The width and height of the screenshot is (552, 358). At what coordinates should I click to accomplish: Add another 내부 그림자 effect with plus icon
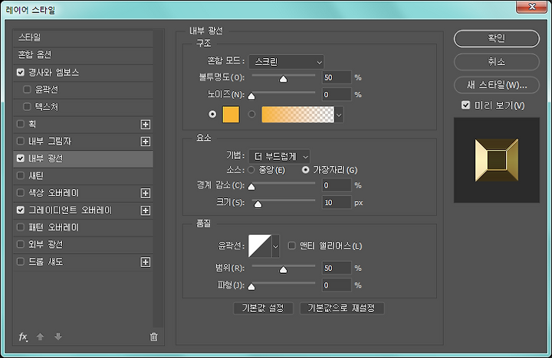[146, 142]
